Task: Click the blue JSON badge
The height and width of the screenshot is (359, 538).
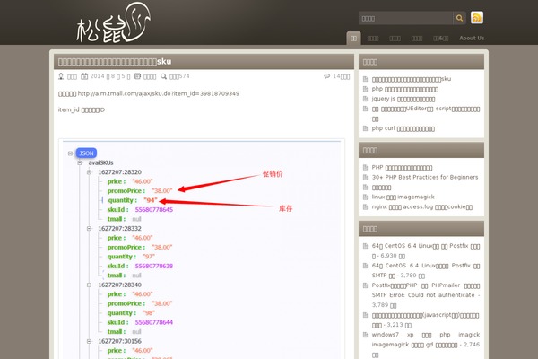Action: pyautogui.click(x=86, y=153)
